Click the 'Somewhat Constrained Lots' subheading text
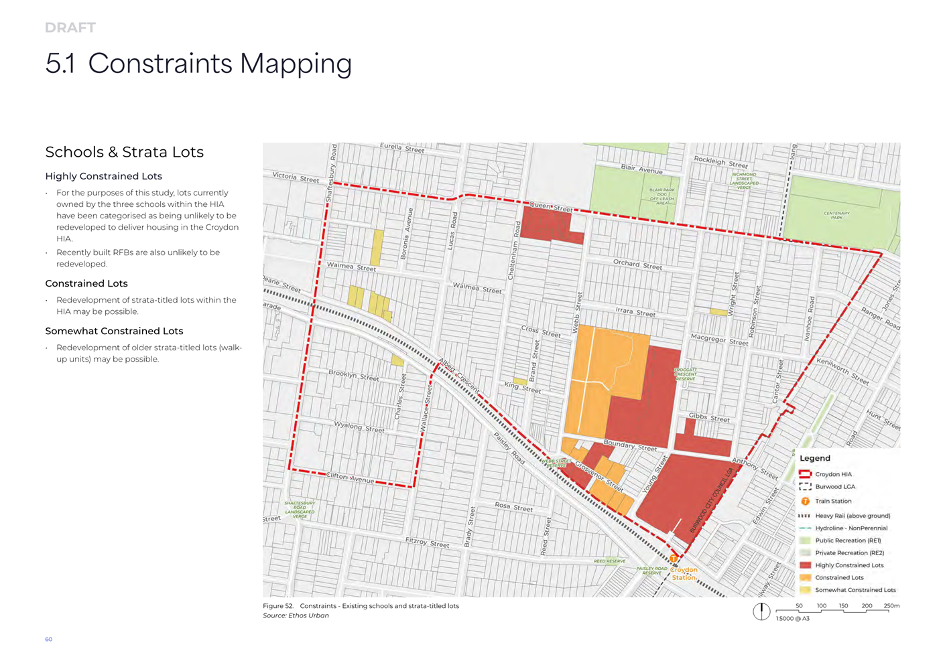Image resolution: width=945 pixels, height=667 pixels. (x=114, y=331)
